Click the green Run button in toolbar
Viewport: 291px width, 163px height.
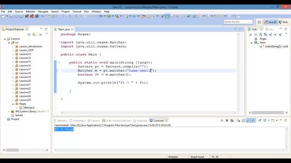pyautogui.click(x=109, y=16)
